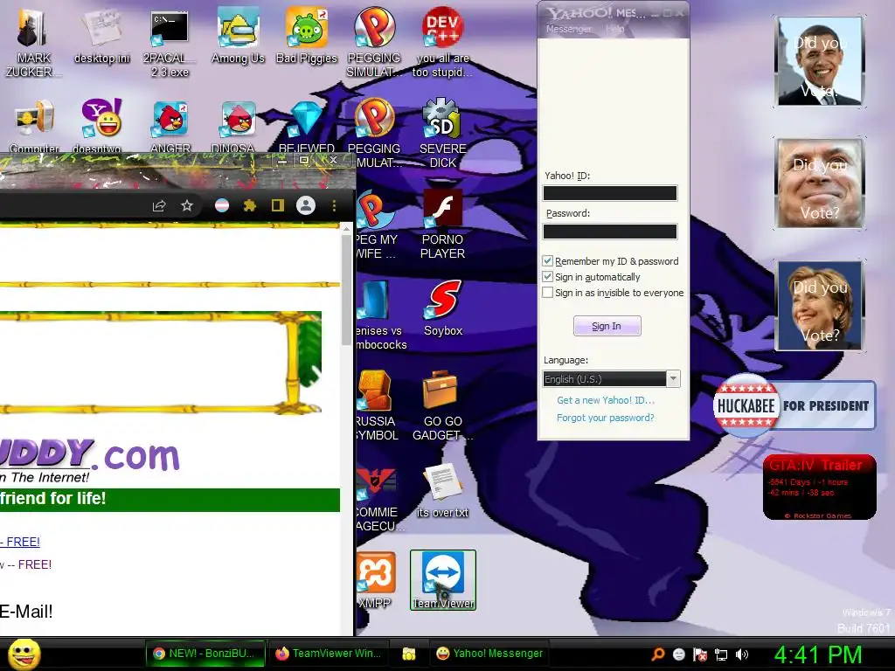Open the Chrome profile avatar
Image resolution: width=895 pixels, height=671 pixels.
306,205
